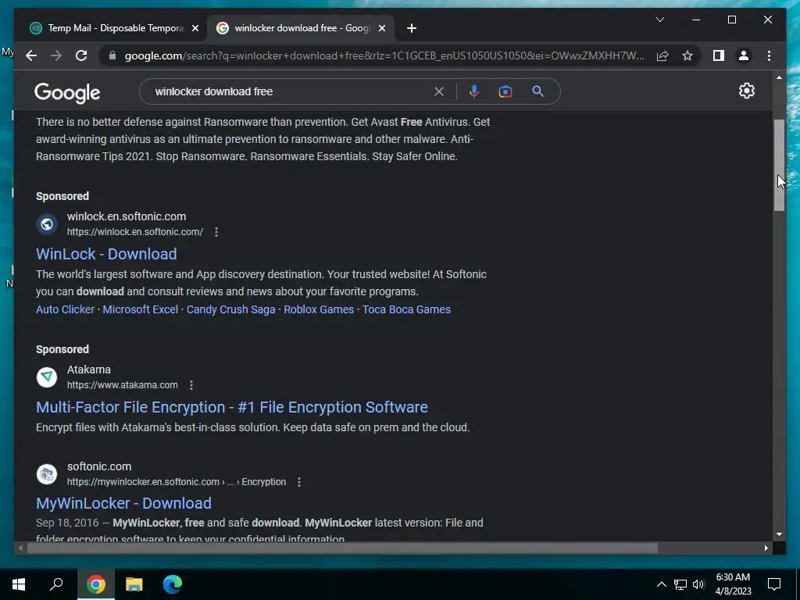
Task: Open File Explorer from the taskbar
Action: (x=134, y=584)
